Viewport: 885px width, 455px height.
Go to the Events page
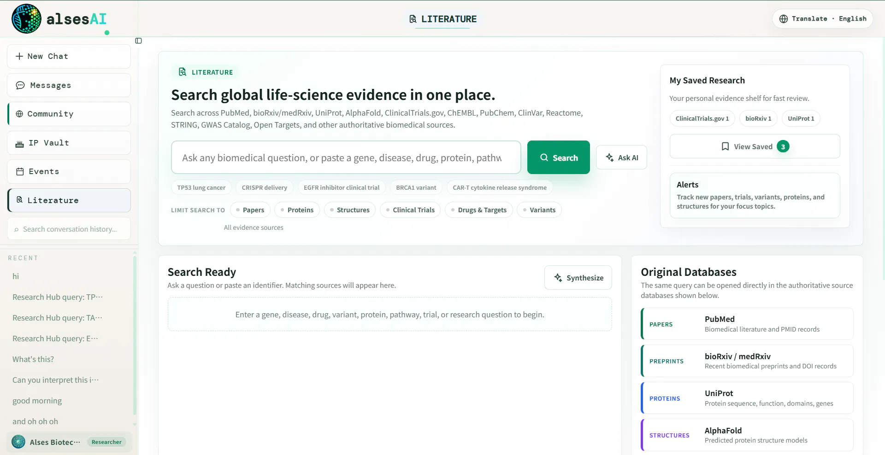[x=69, y=171]
